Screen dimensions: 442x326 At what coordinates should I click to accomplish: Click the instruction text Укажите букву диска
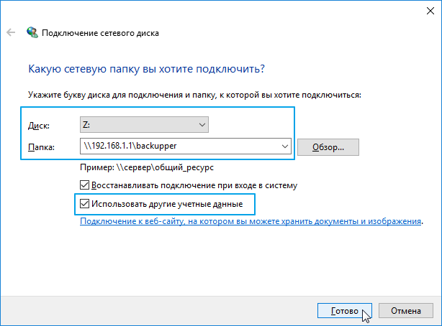pyautogui.click(x=194, y=95)
